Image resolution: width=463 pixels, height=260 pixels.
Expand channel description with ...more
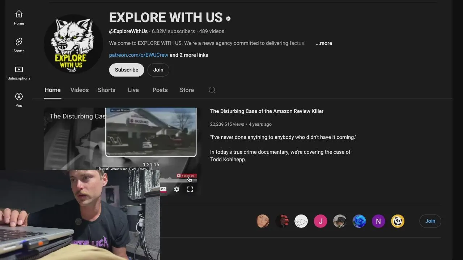tap(324, 43)
